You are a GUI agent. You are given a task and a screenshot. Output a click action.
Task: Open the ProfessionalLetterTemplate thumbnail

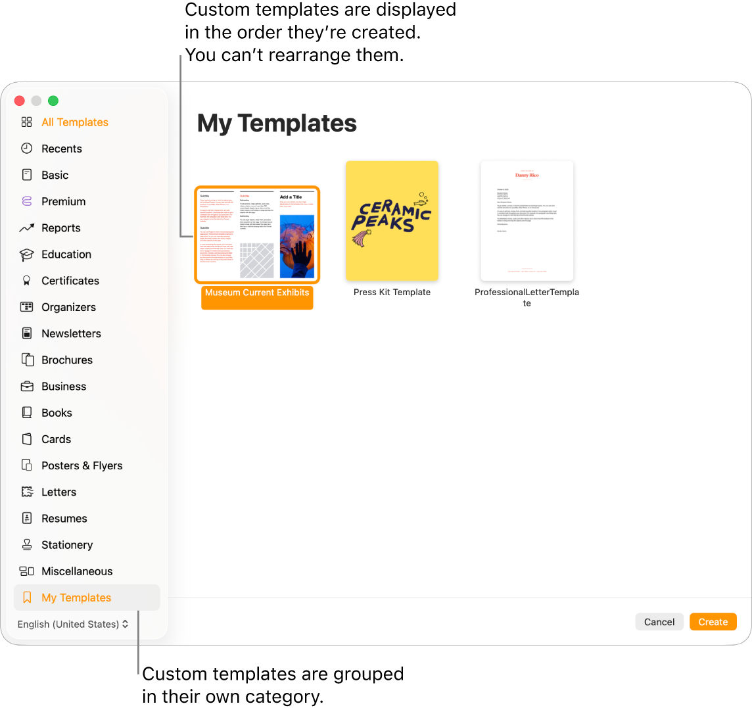(x=527, y=220)
